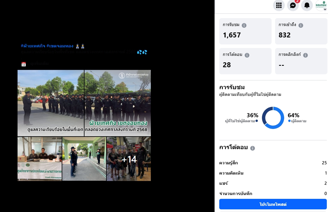Open the Facebook menu grid icon
Viewport: 328px width, 212px height.
[x=279, y=5]
